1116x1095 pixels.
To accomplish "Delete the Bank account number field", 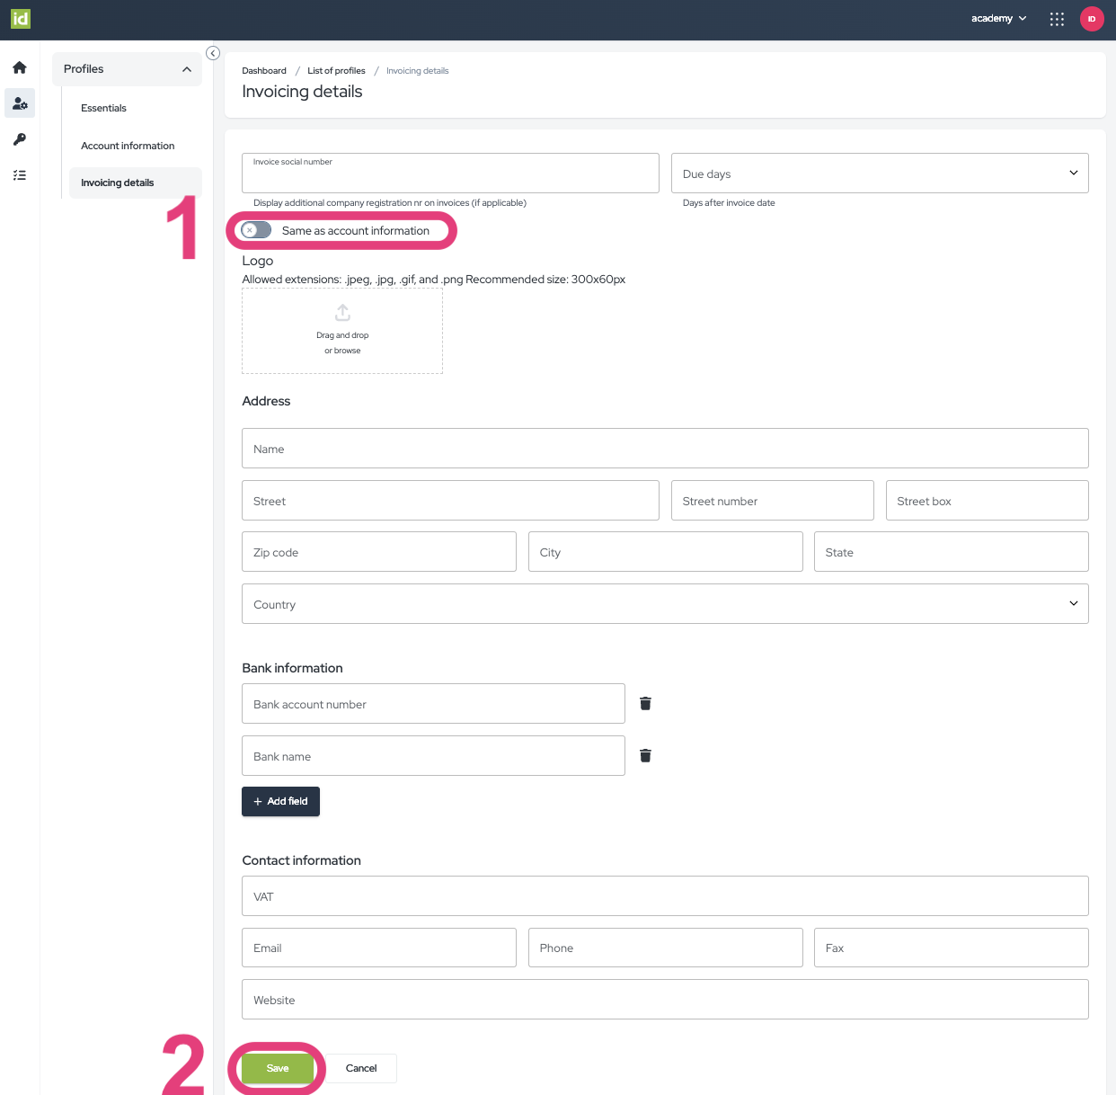I will [x=645, y=703].
